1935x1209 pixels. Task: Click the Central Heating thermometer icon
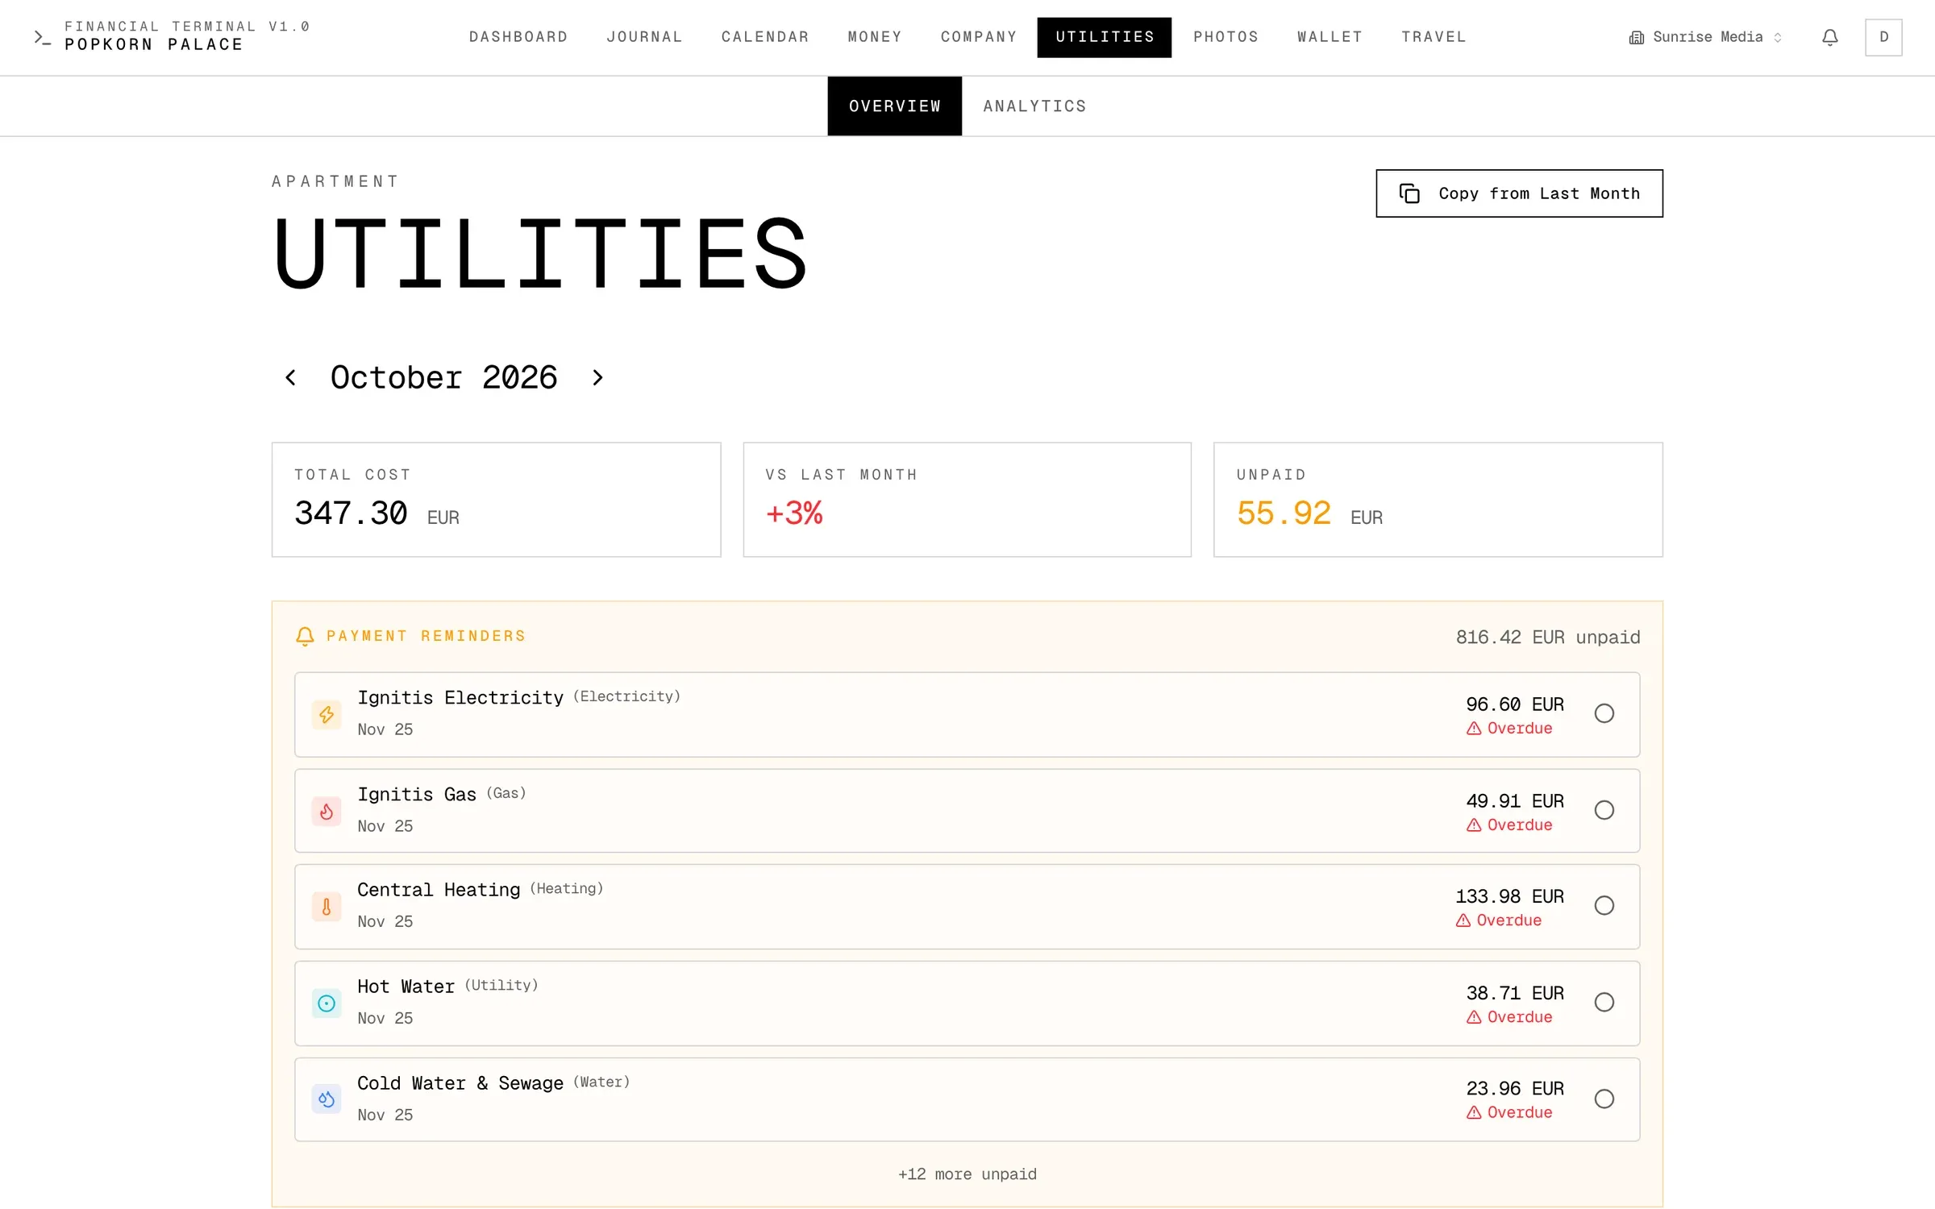pyautogui.click(x=327, y=907)
